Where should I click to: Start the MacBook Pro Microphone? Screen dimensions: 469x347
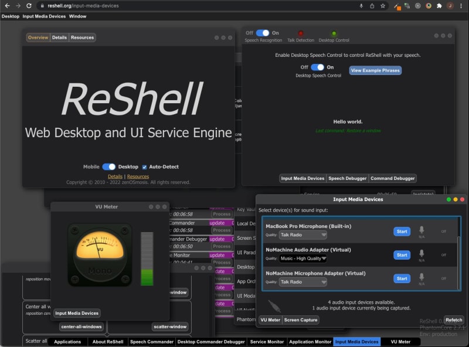tap(402, 231)
